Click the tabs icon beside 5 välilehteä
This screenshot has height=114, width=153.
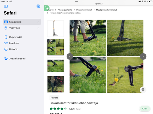point(6,22)
